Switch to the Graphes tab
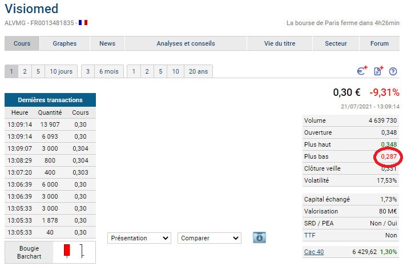This screenshot has height=266, width=415. click(x=65, y=43)
